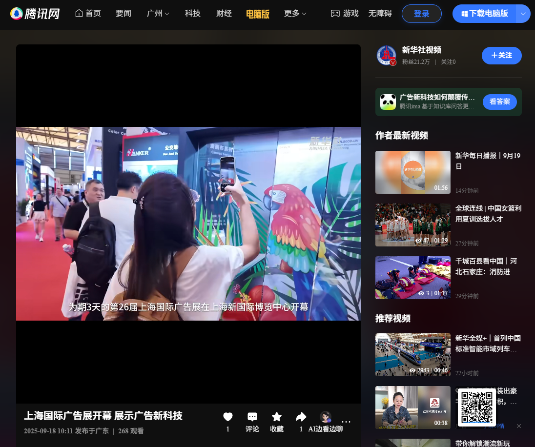Open the 中国女篮 basketball video thumbnail
Image resolution: width=535 pixels, height=447 pixels.
click(413, 225)
